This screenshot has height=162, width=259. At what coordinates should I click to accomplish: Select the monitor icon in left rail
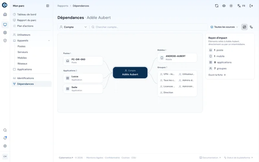(5, 25)
